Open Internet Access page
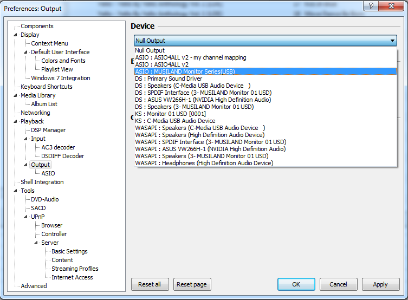This screenshot has height=300, width=408. [72, 277]
